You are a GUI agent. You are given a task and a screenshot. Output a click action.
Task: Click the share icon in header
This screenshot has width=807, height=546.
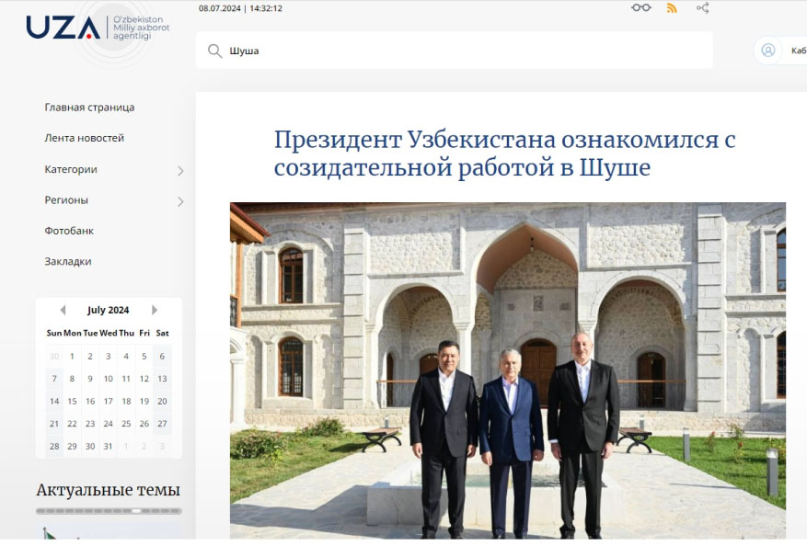point(703,7)
